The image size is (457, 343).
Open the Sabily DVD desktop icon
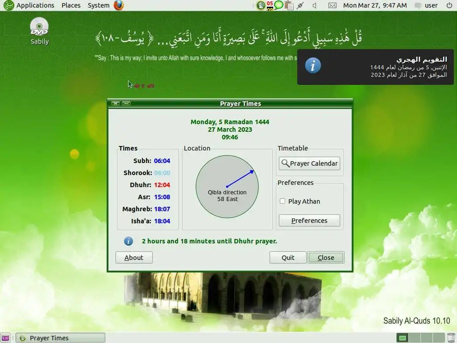[x=39, y=31]
